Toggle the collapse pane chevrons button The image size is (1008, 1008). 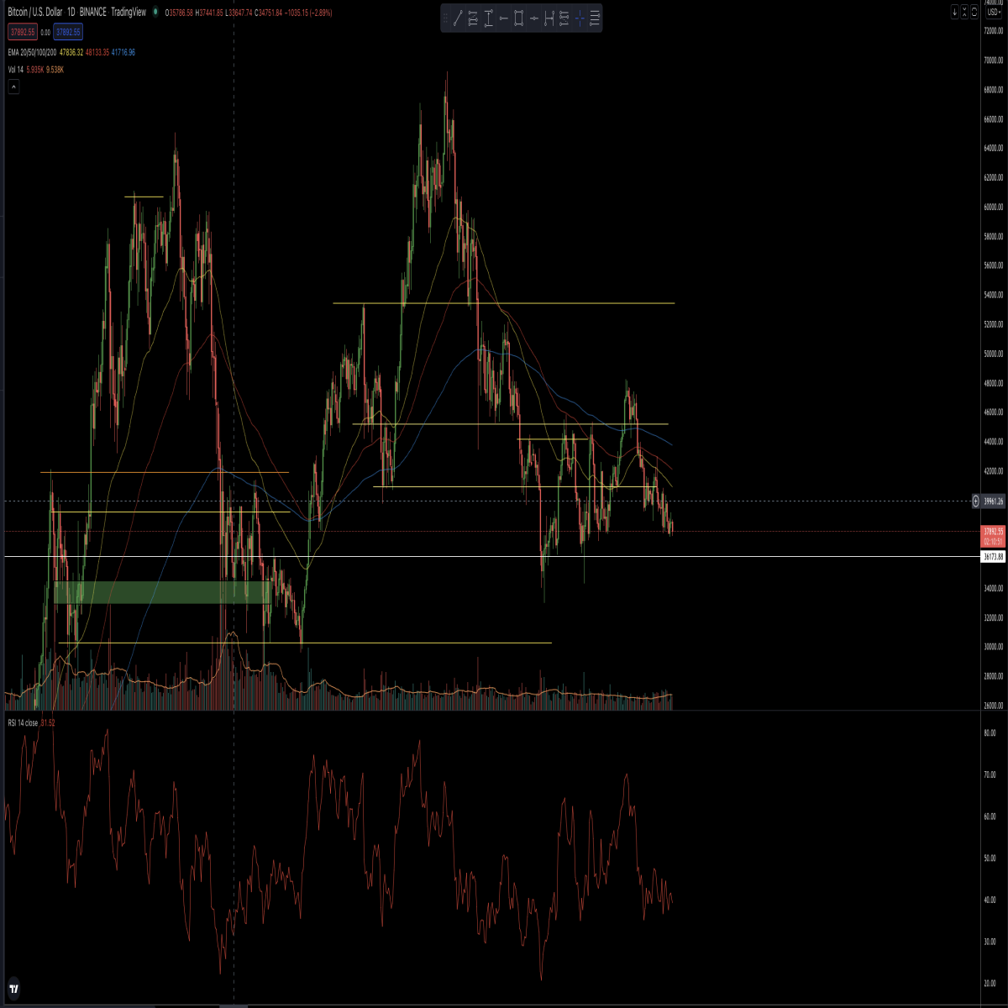pyautogui.click(x=964, y=12)
